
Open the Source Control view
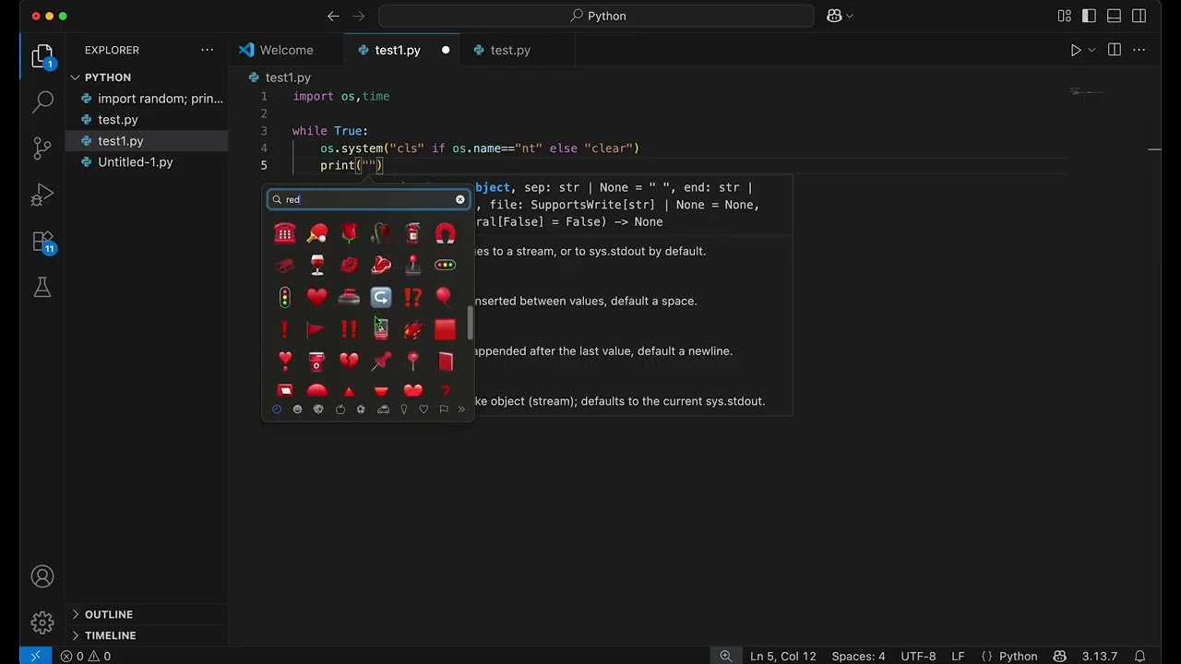pyautogui.click(x=42, y=148)
